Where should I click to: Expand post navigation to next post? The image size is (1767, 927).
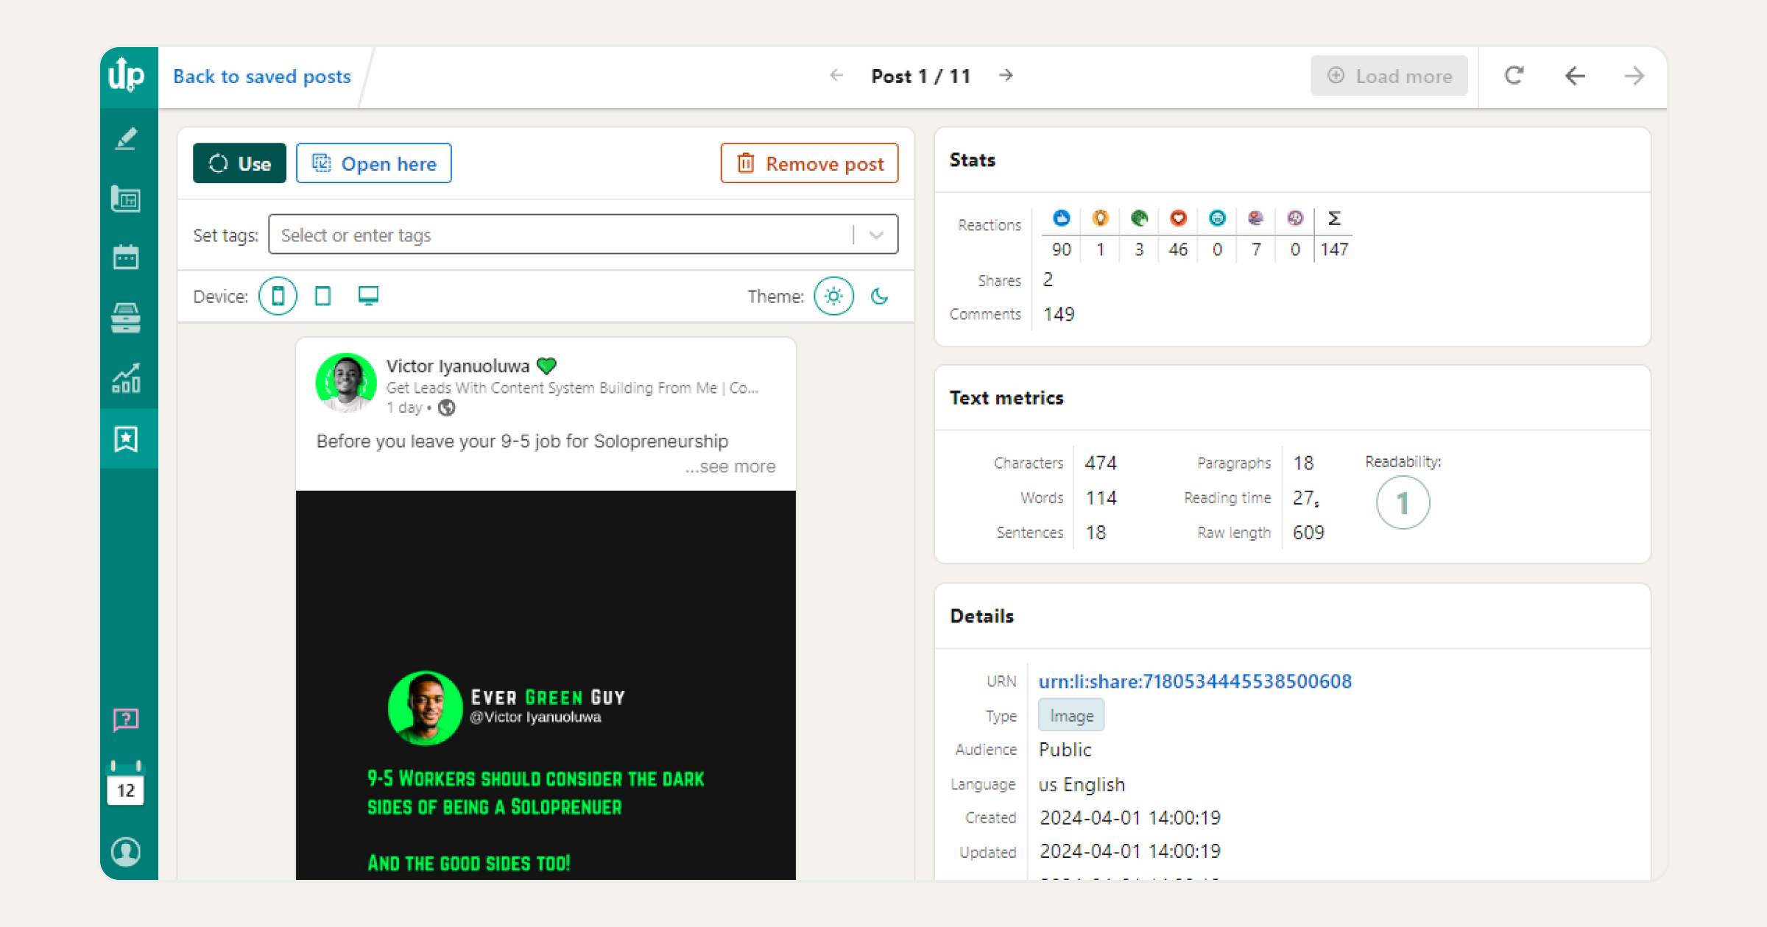[x=1005, y=75]
